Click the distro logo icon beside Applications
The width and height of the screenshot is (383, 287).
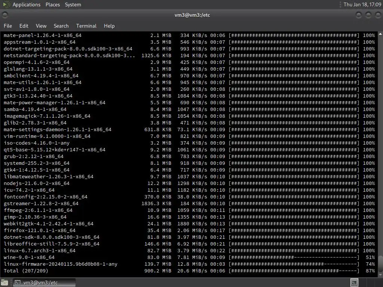(6, 4)
